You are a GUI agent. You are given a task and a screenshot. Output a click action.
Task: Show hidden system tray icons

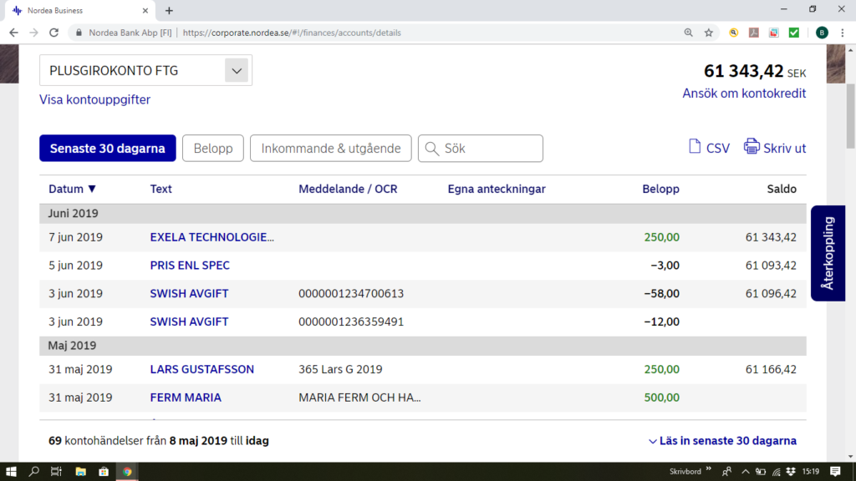coord(745,472)
